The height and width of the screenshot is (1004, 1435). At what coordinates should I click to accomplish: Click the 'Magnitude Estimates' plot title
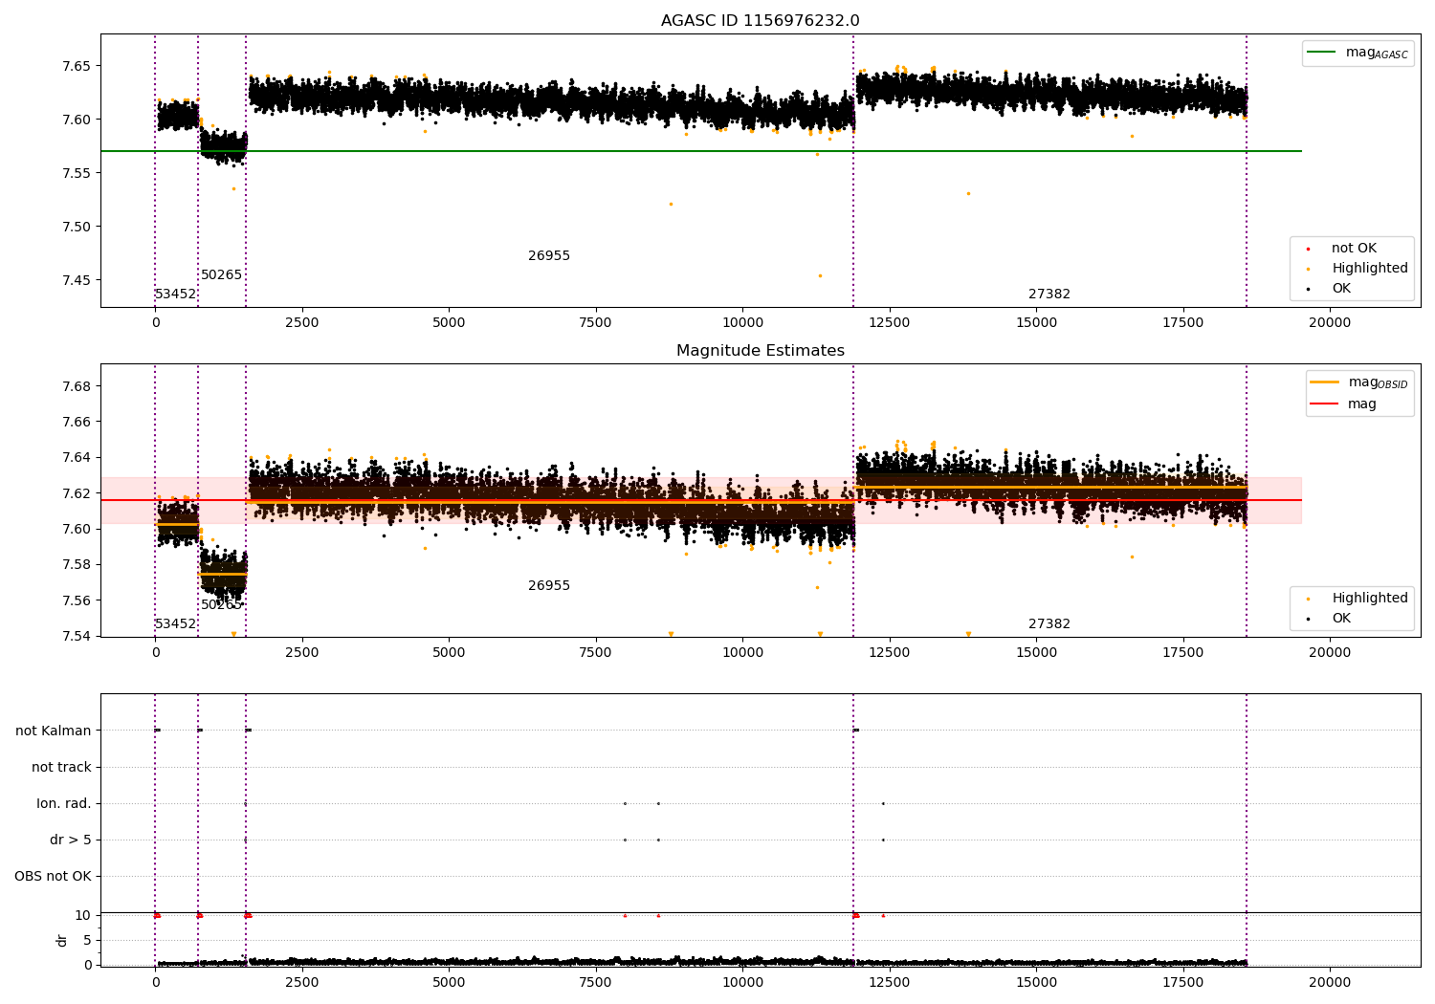(760, 351)
